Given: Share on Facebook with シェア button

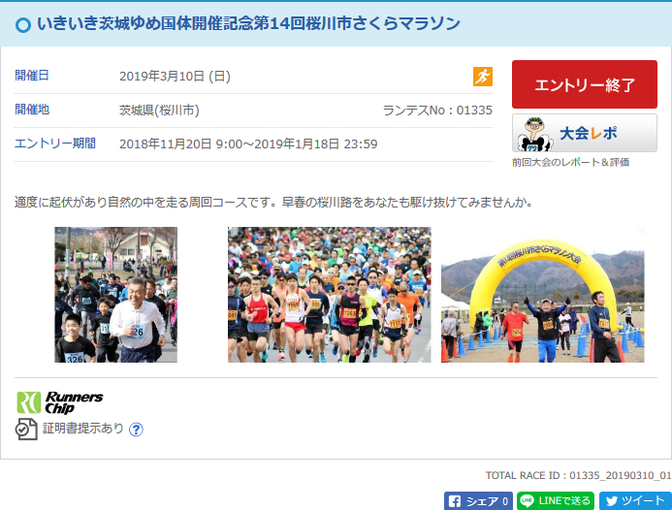Looking at the screenshot, I should coord(478,501).
